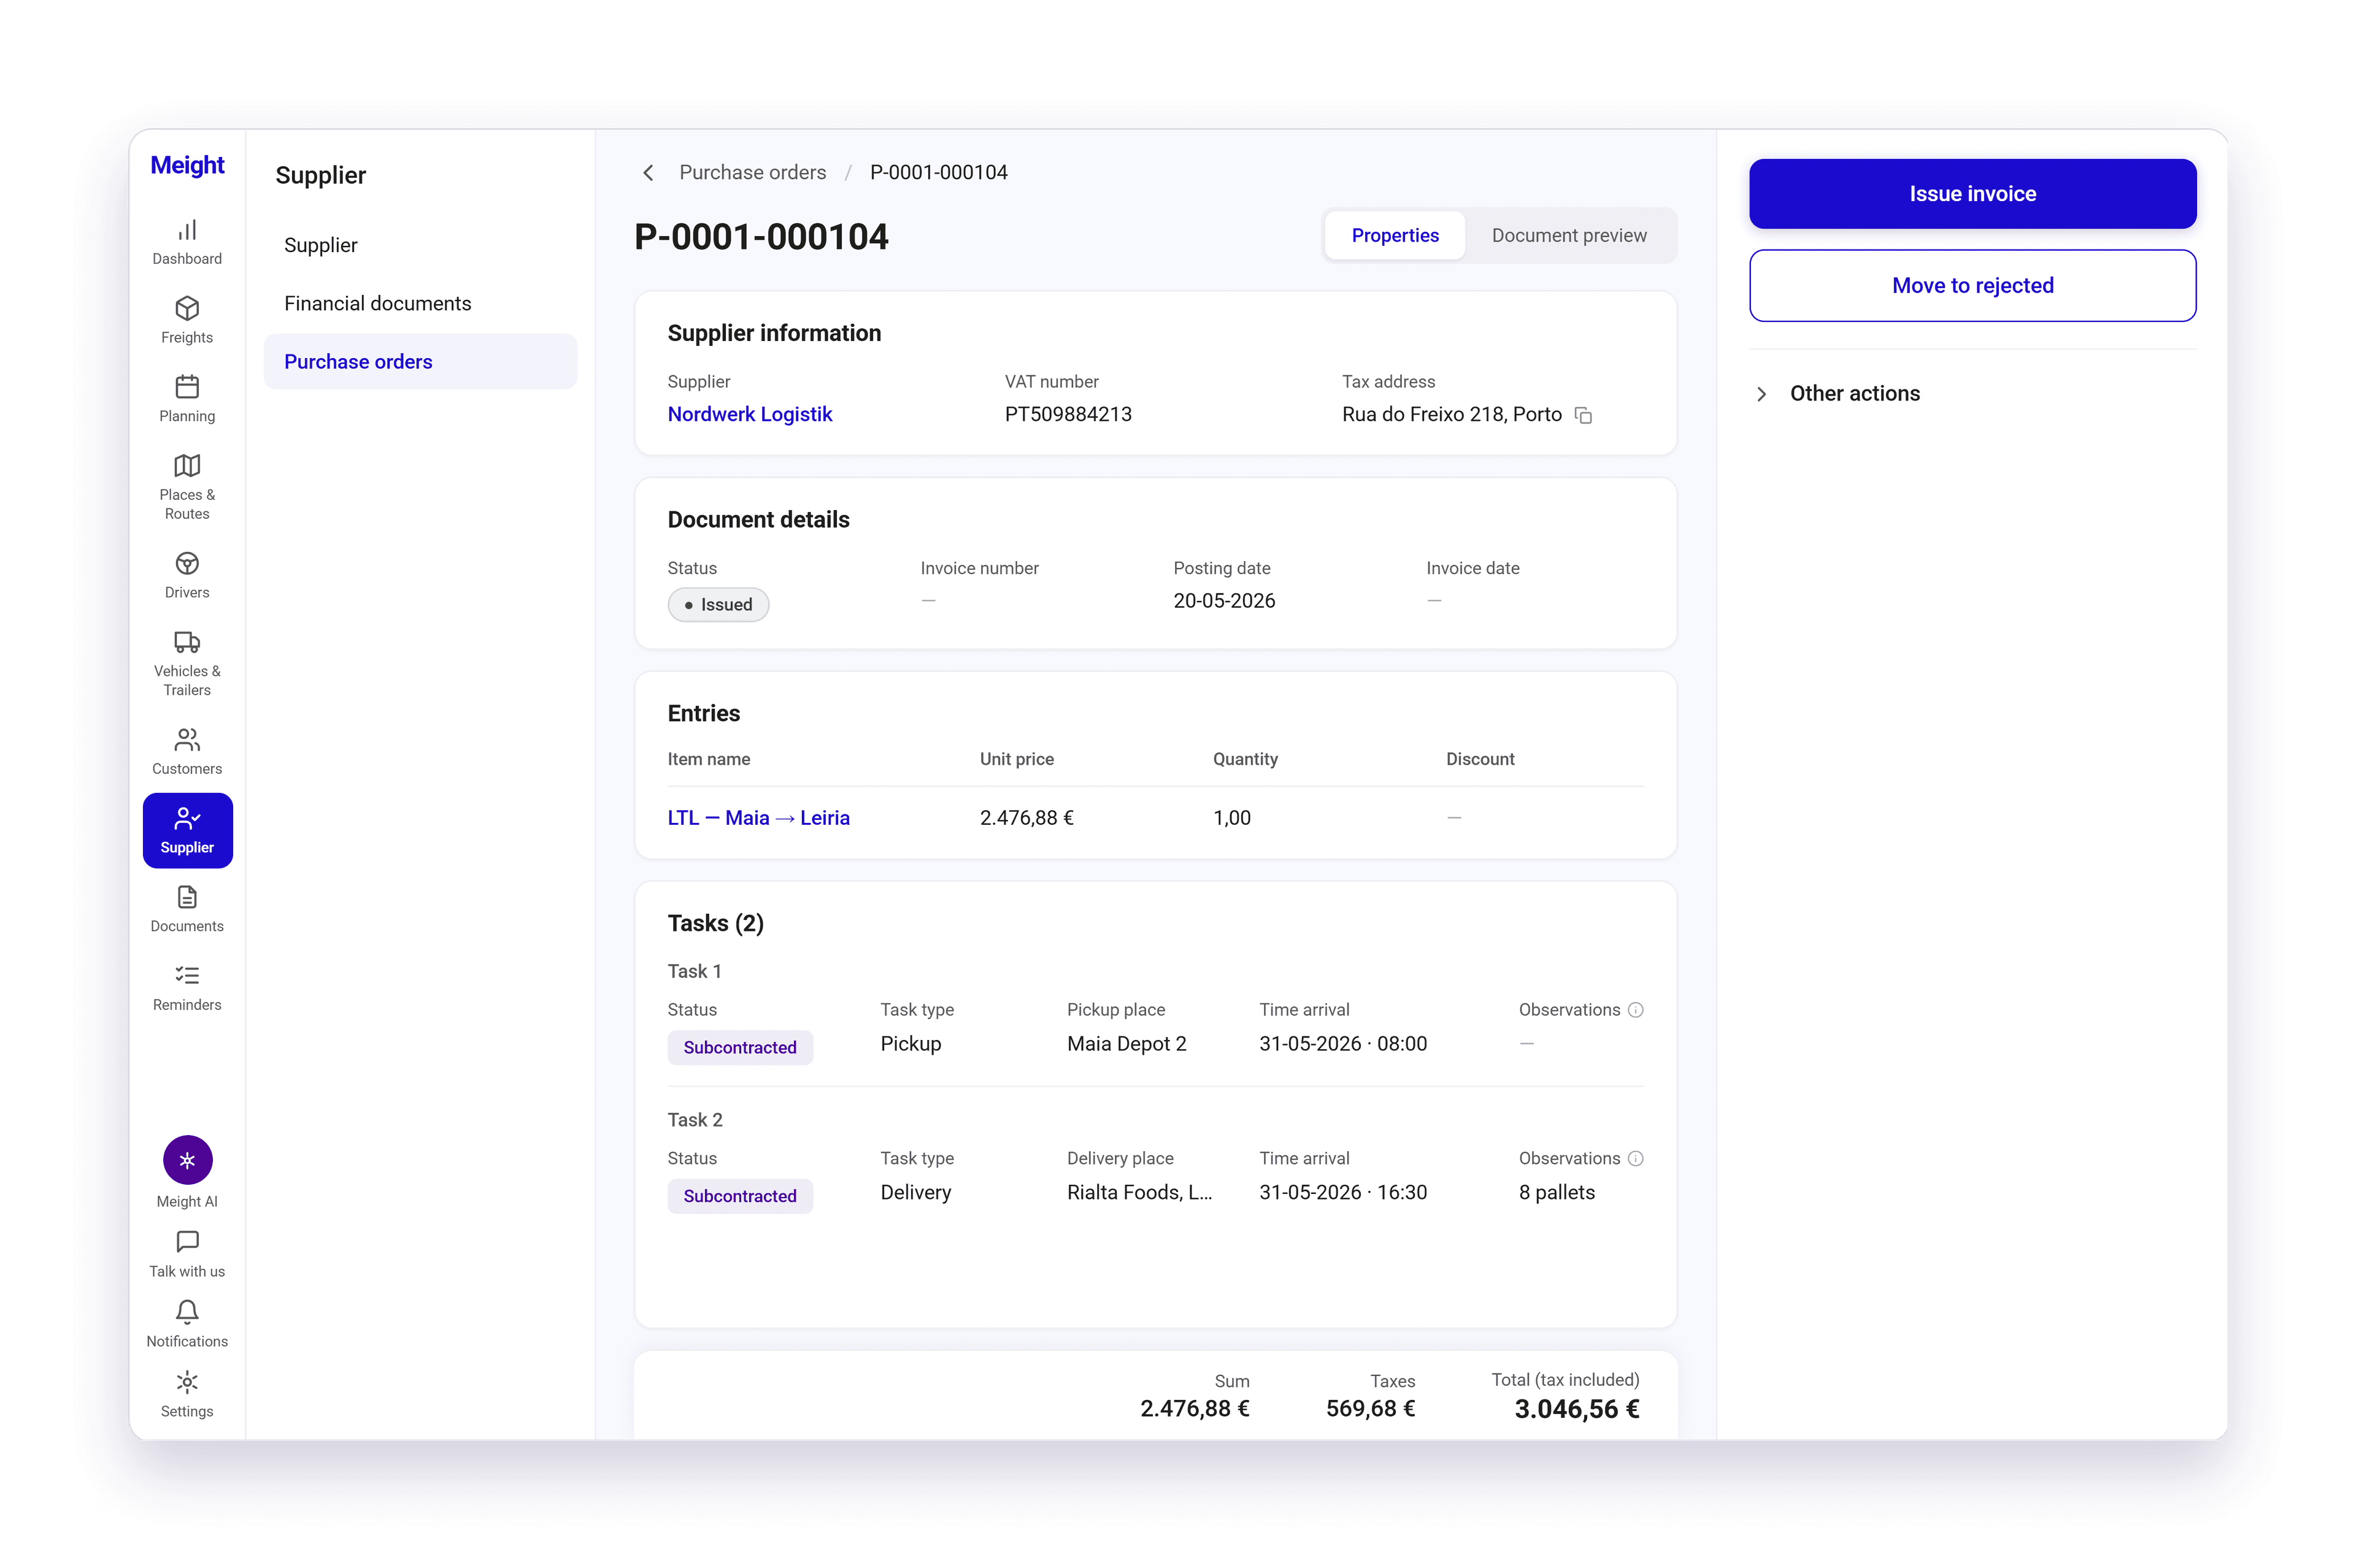Go to Planning calendar icon
The image size is (2356, 1568).
(187, 387)
